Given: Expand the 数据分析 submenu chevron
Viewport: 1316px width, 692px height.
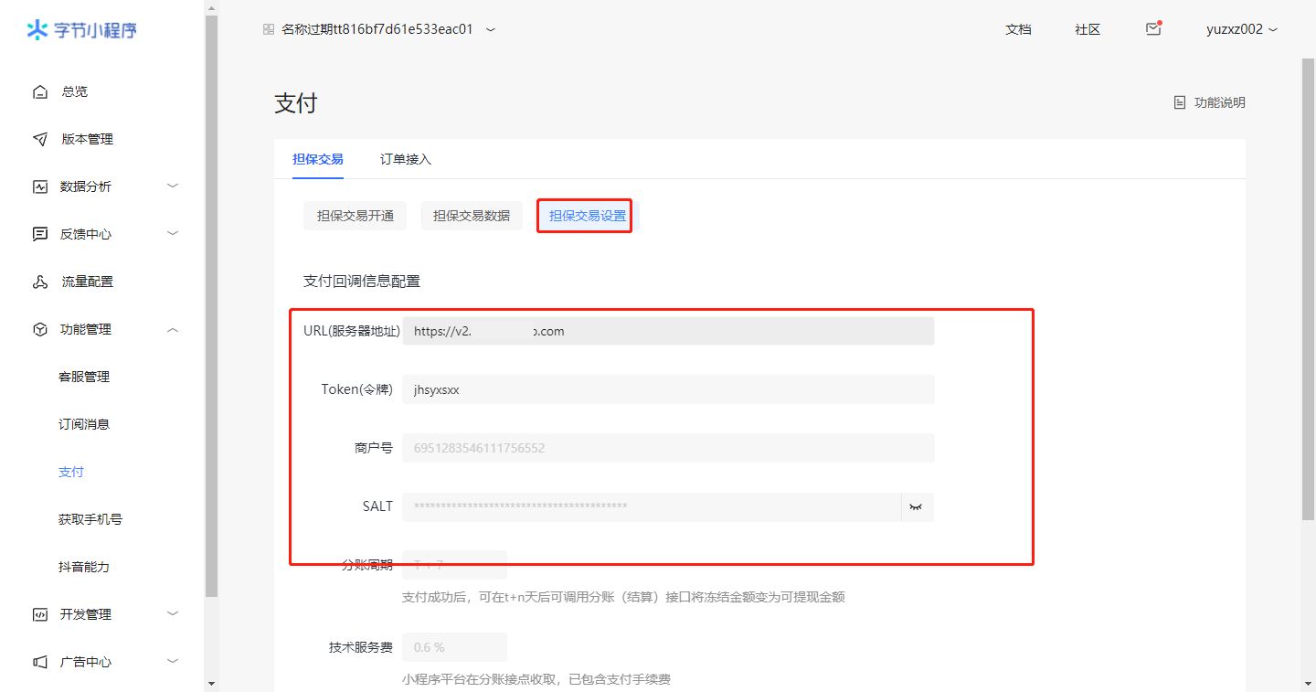Looking at the screenshot, I should tap(173, 186).
